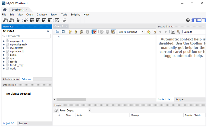
Task: Go back arrow in SQL Additions
Action: click(x=160, y=32)
